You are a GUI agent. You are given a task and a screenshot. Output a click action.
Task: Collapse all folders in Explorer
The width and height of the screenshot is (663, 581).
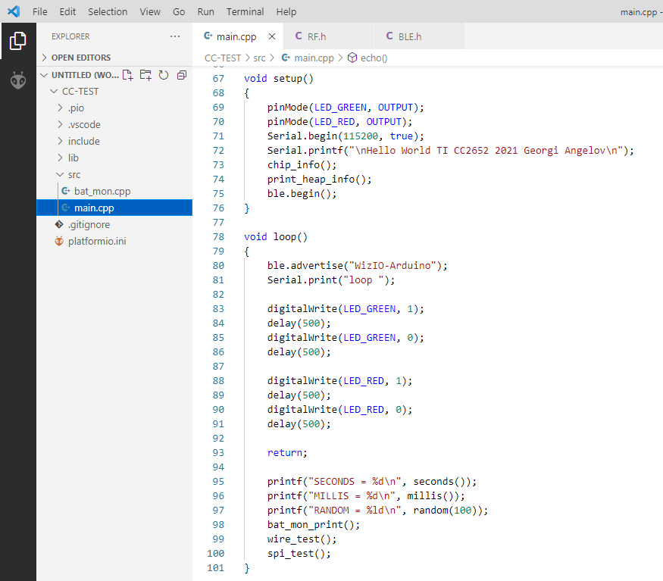coord(182,75)
